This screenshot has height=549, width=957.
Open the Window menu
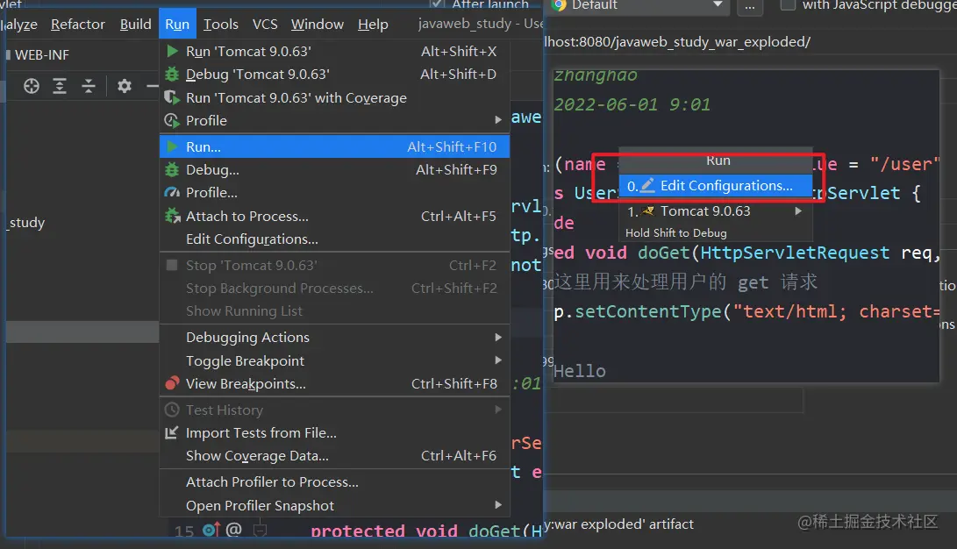tap(318, 25)
